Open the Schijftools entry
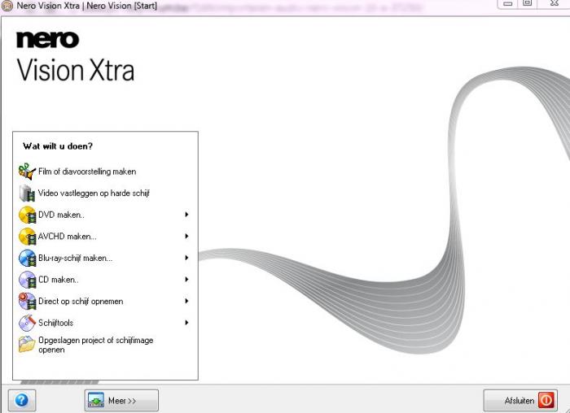 point(55,323)
